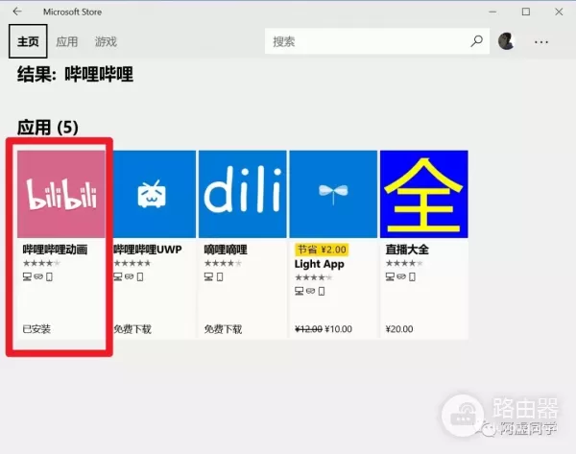Open the user account avatar
Viewport: 576px width, 454px height.
(x=507, y=41)
